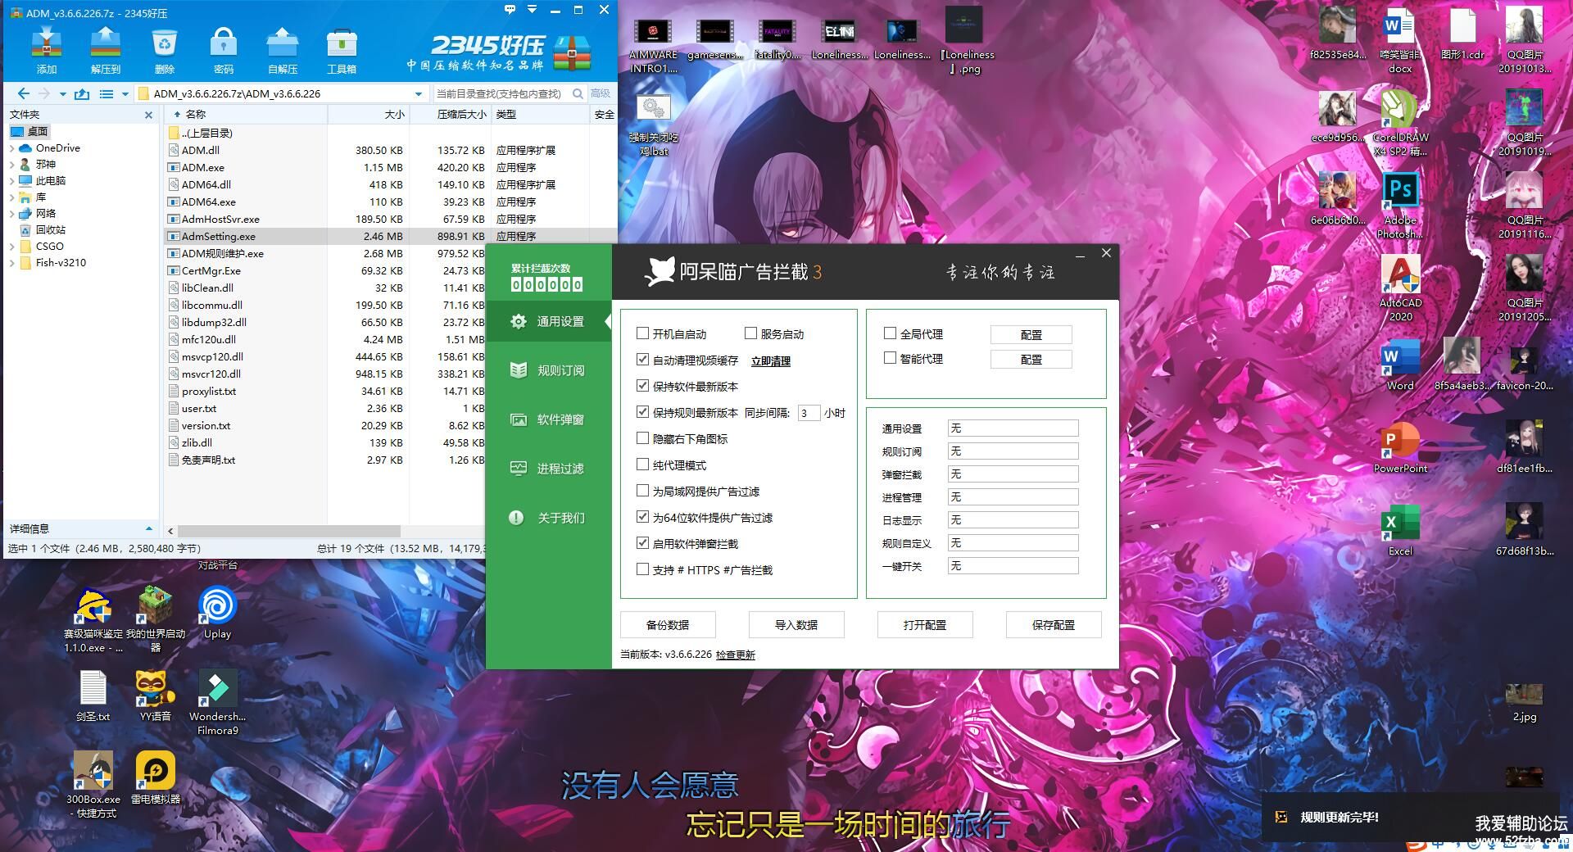Open the Uplay desktop shortcut icon
The height and width of the screenshot is (852, 1573).
[217, 607]
